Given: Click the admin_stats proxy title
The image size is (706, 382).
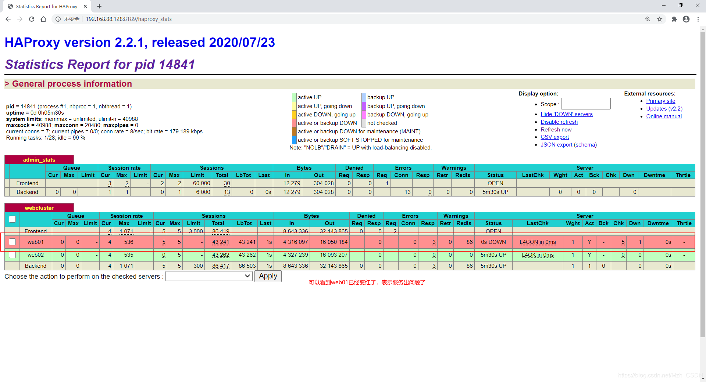Looking at the screenshot, I should click(x=39, y=160).
